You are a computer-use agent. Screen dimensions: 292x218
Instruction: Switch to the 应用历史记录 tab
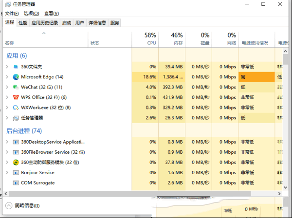pos(45,23)
